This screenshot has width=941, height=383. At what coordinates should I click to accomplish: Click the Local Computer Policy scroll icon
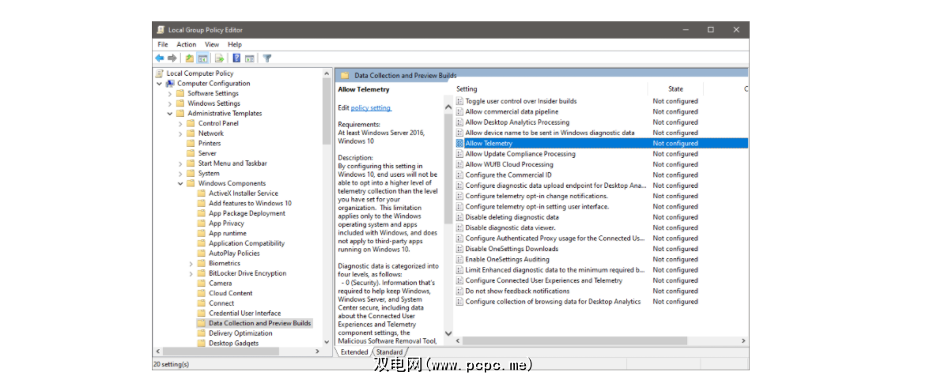160,73
